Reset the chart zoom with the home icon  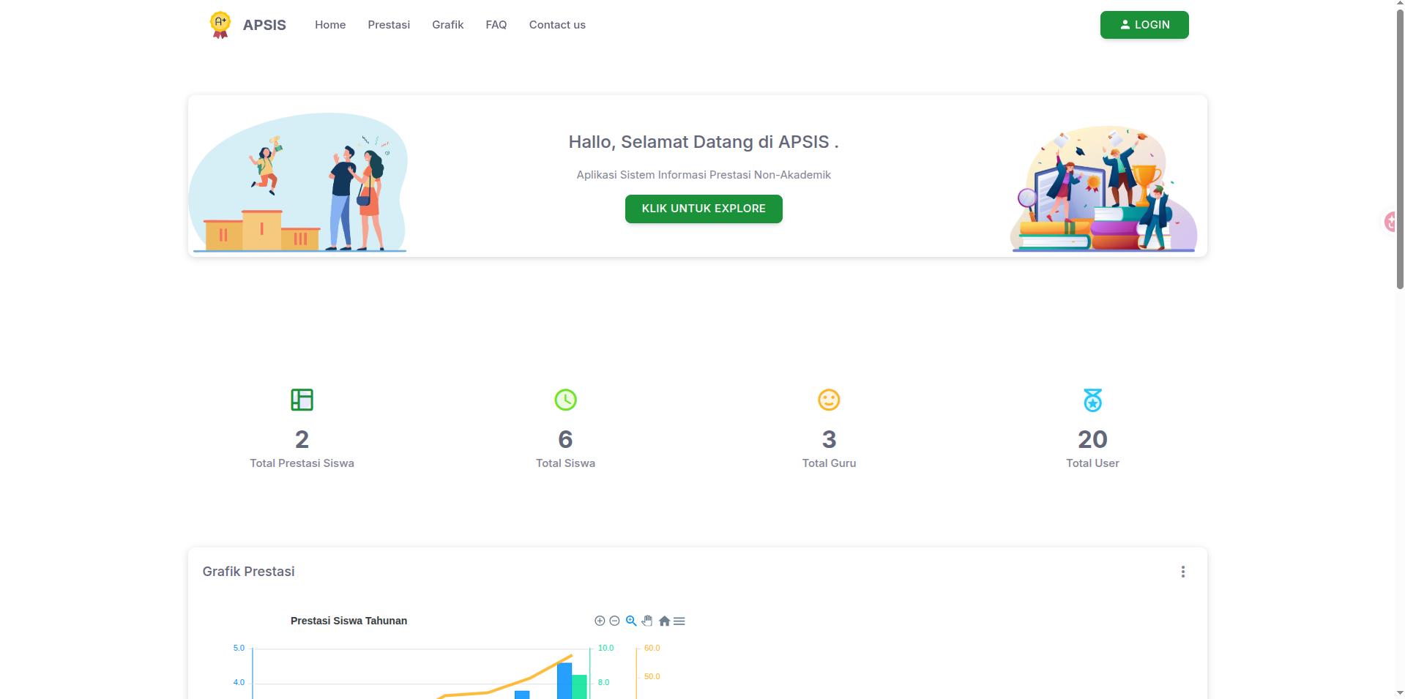(x=664, y=621)
